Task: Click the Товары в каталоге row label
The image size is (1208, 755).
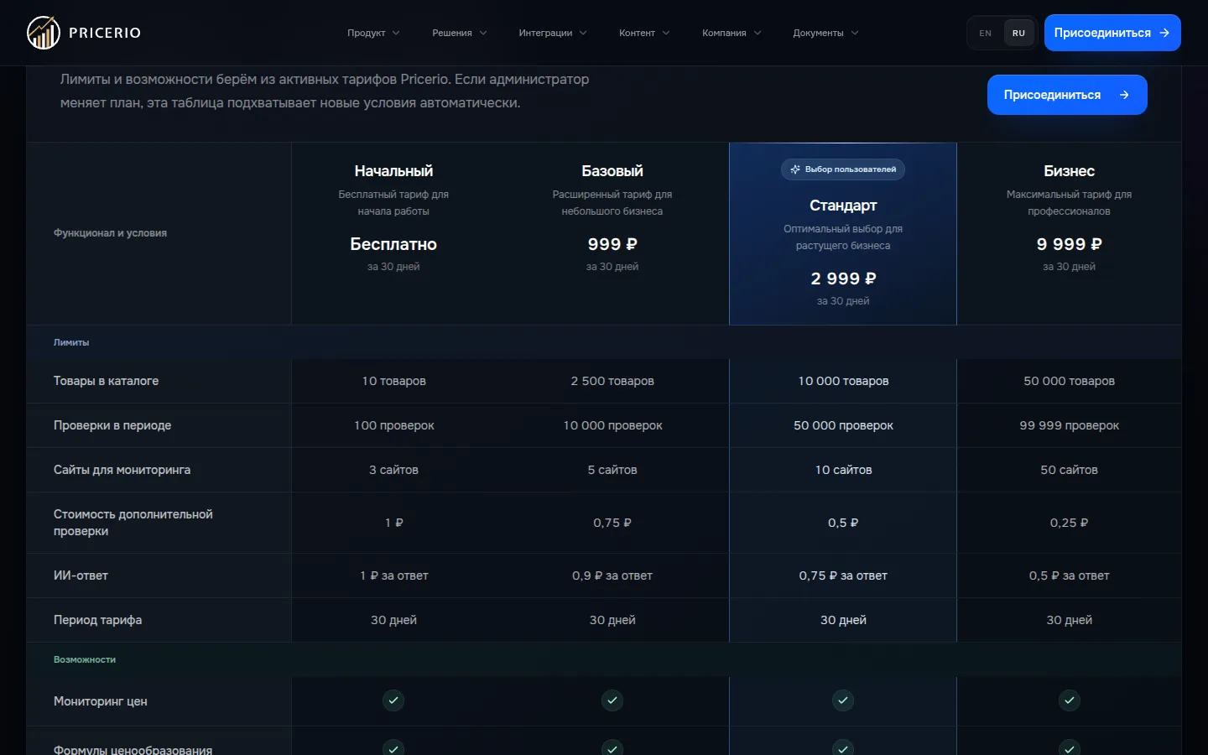Action: coord(106,381)
